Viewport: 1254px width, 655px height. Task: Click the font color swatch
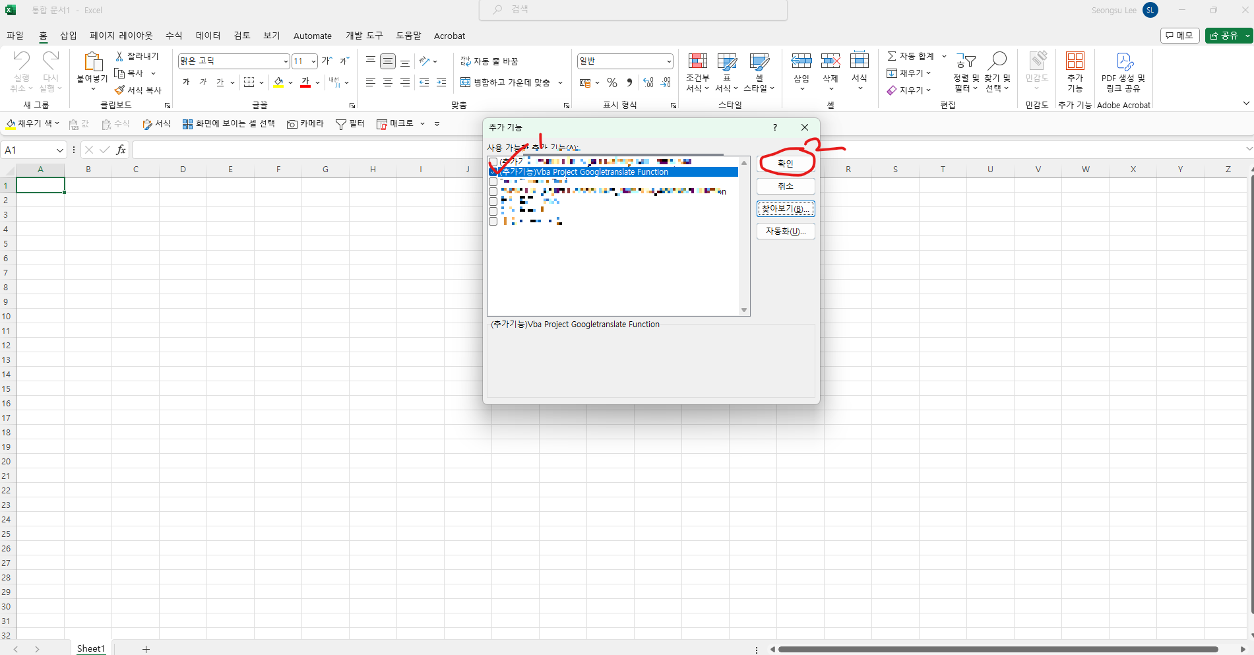click(x=305, y=82)
